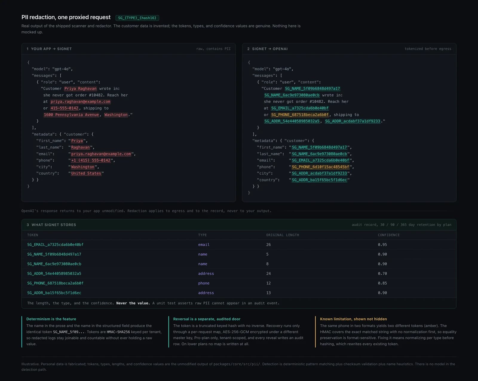Click the ORIGINAL LENGTH column header
478x381 pixels.
pyautogui.click(x=283, y=235)
